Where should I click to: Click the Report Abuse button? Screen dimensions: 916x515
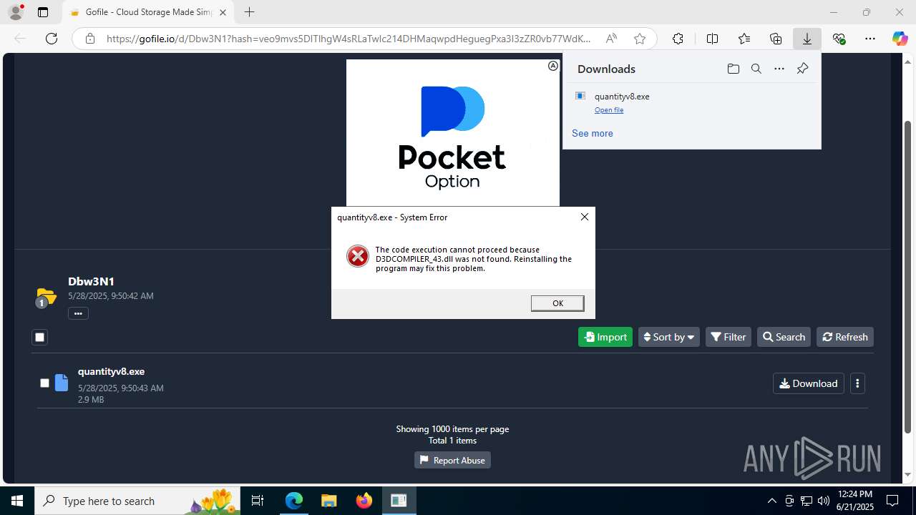452,460
